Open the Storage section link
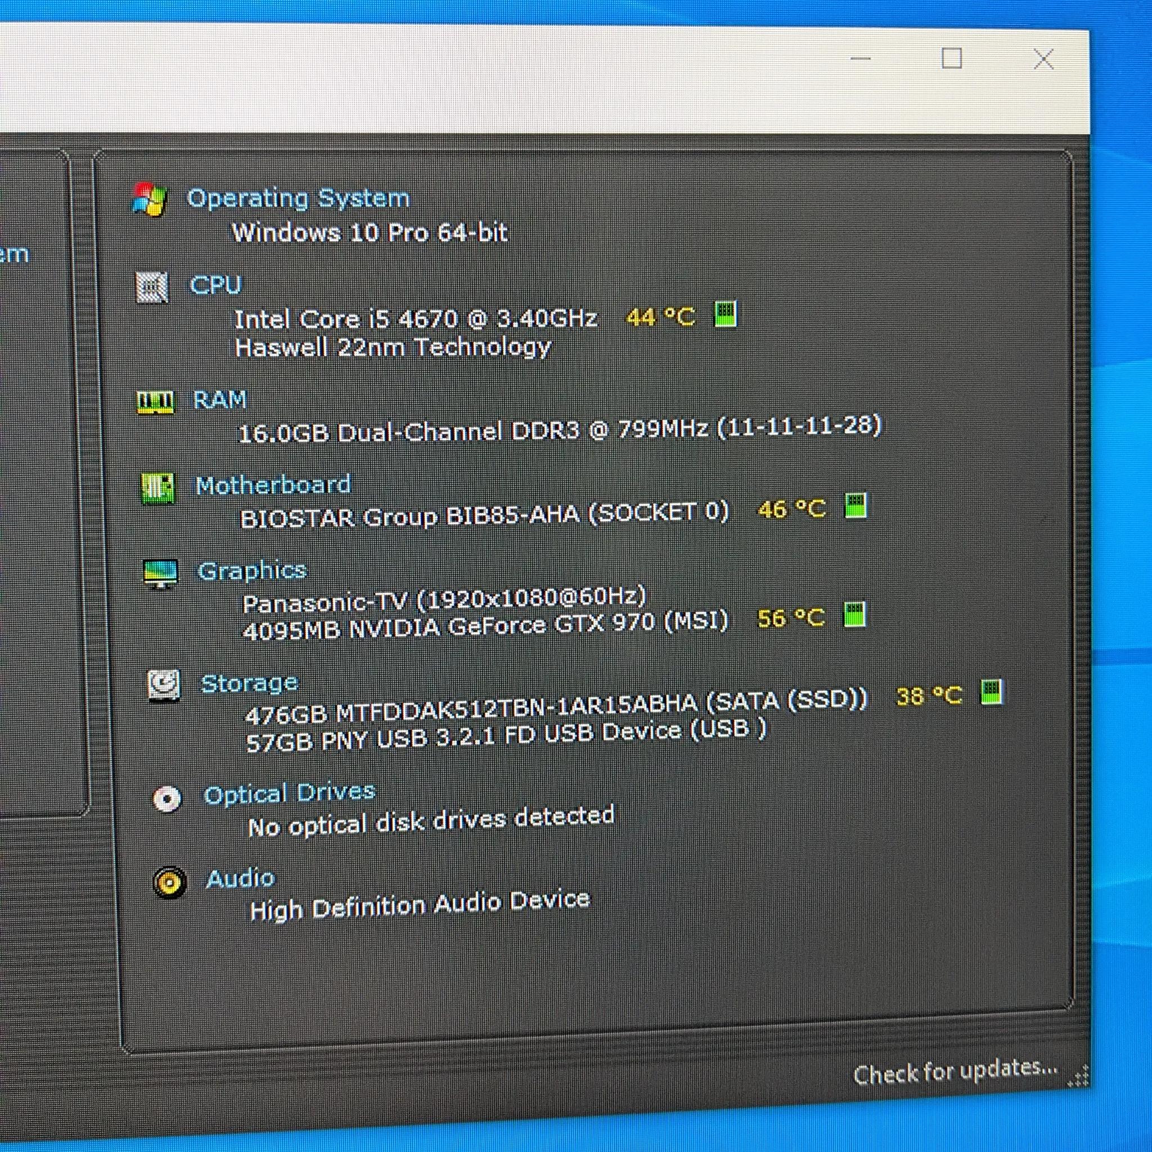This screenshot has width=1152, height=1152. click(249, 683)
